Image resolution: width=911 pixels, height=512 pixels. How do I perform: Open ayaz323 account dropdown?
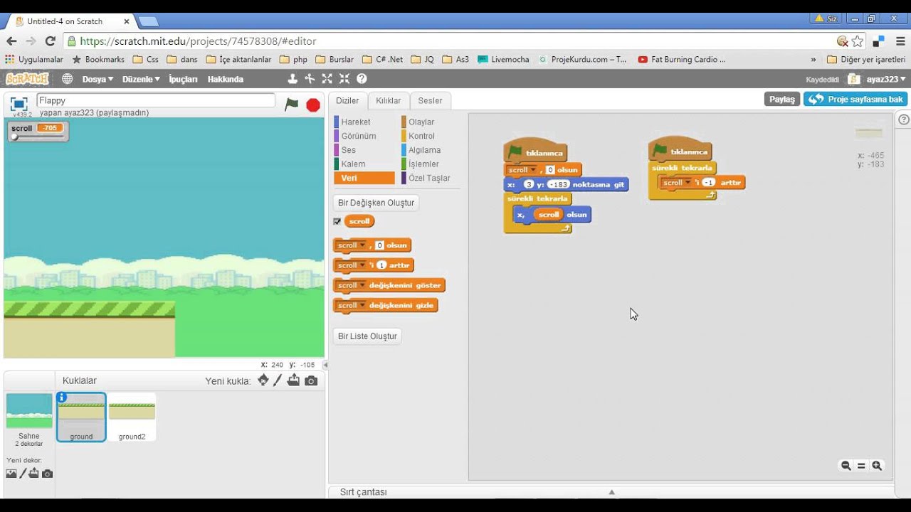pos(886,79)
